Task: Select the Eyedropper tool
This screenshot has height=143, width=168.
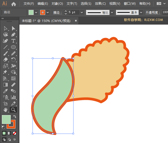Action: click(5, 91)
